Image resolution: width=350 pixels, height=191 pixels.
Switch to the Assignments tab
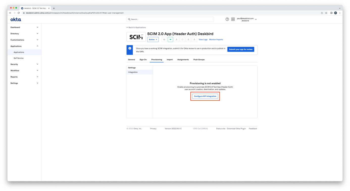click(183, 60)
